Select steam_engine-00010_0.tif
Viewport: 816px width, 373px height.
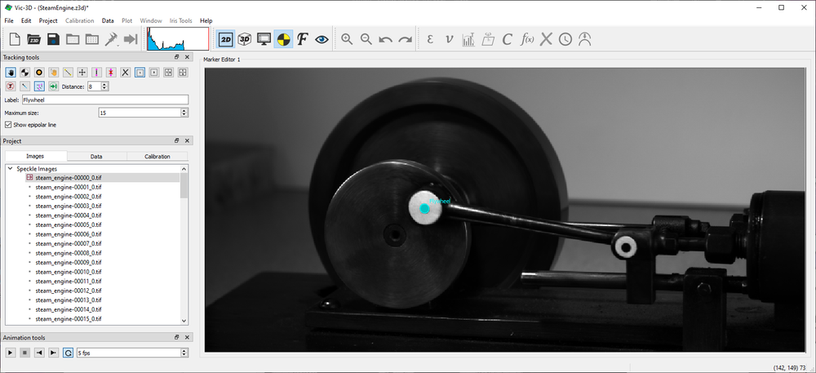click(x=69, y=272)
